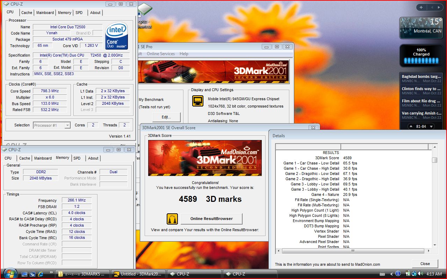Click the Switch between windows quick launch icon
The width and height of the screenshot is (447, 279).
click(x=32, y=274)
